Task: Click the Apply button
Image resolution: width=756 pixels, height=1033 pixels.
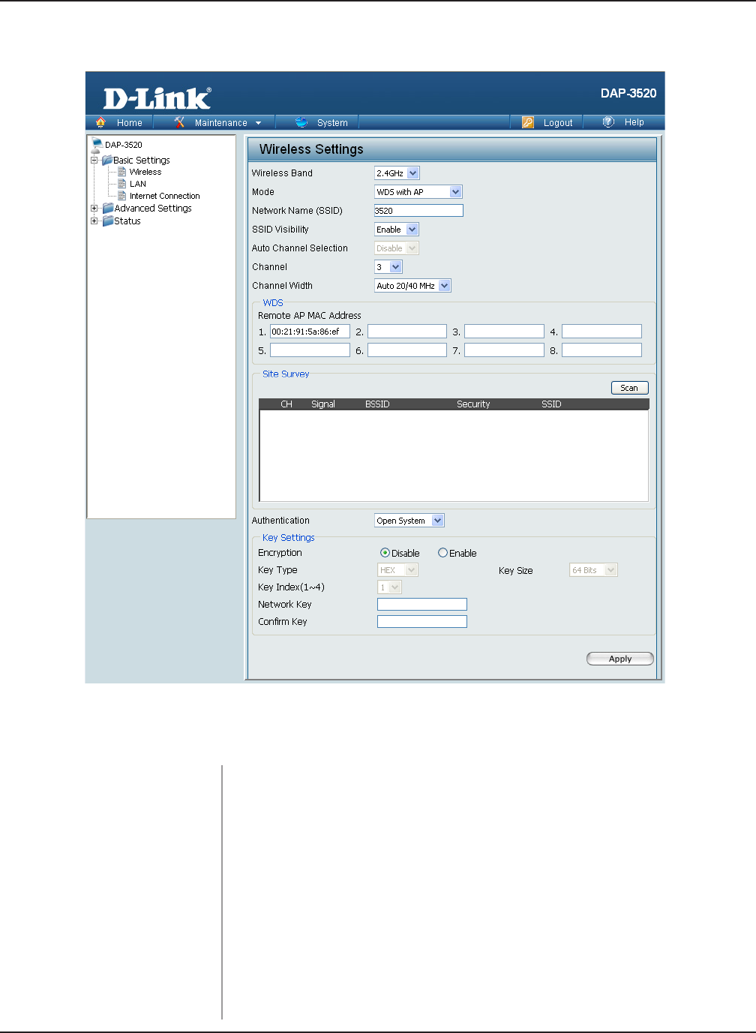Action: (620, 659)
